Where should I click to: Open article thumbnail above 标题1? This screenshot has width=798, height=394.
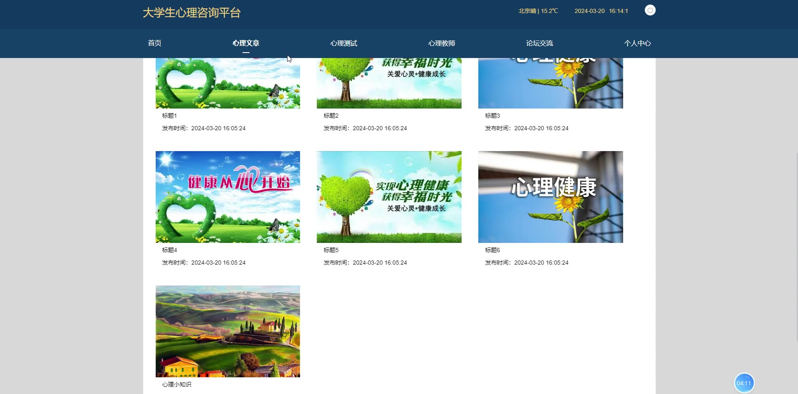click(x=228, y=83)
